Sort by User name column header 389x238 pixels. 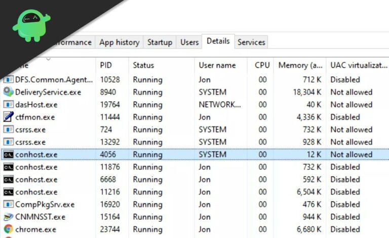coord(217,65)
